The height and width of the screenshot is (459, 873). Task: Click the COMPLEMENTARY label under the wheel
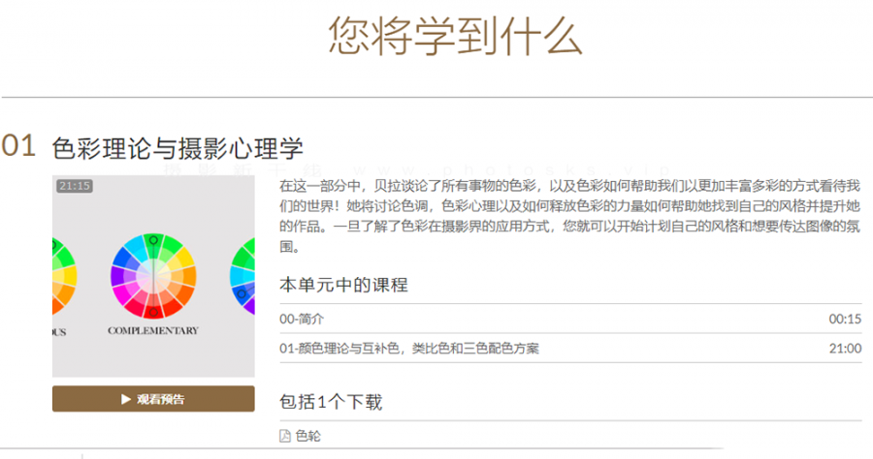[x=153, y=330]
